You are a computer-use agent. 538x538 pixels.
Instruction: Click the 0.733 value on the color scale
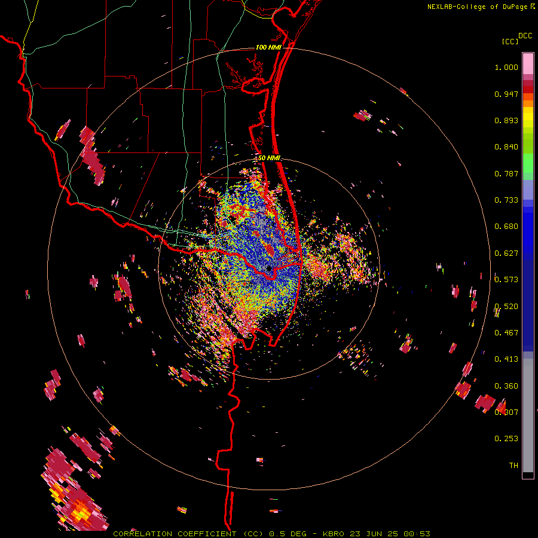pos(506,200)
